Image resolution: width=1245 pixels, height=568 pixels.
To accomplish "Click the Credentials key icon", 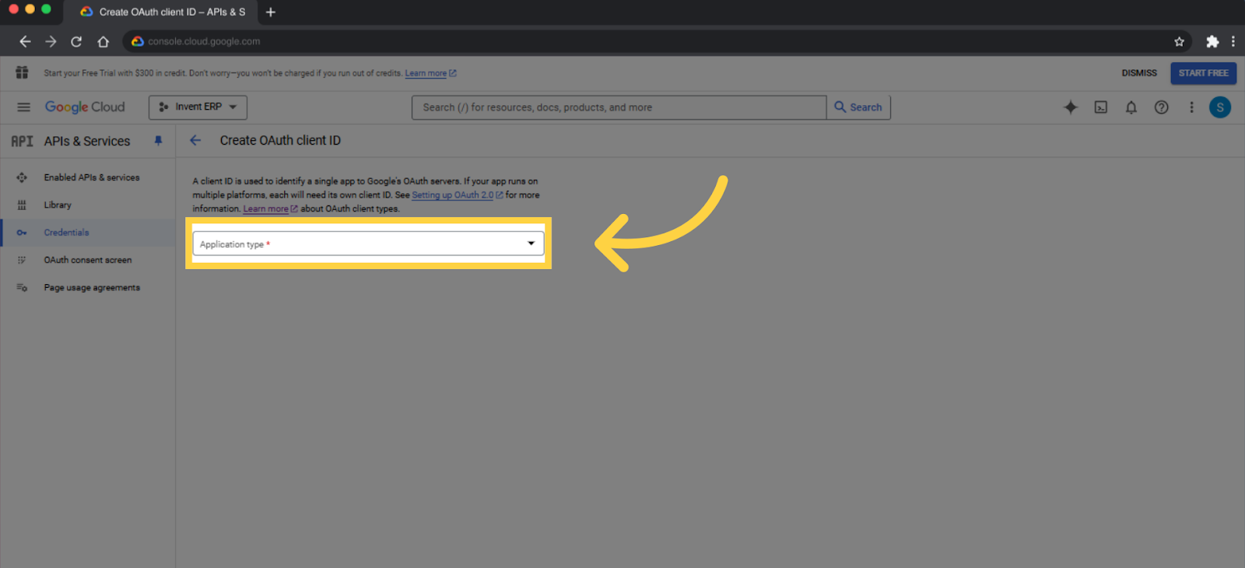I will click(22, 233).
